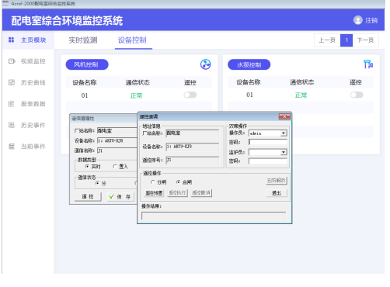Screen dimensions: 390x287
Task: Open 历史事件 sidebar icon
Action: tap(12, 125)
